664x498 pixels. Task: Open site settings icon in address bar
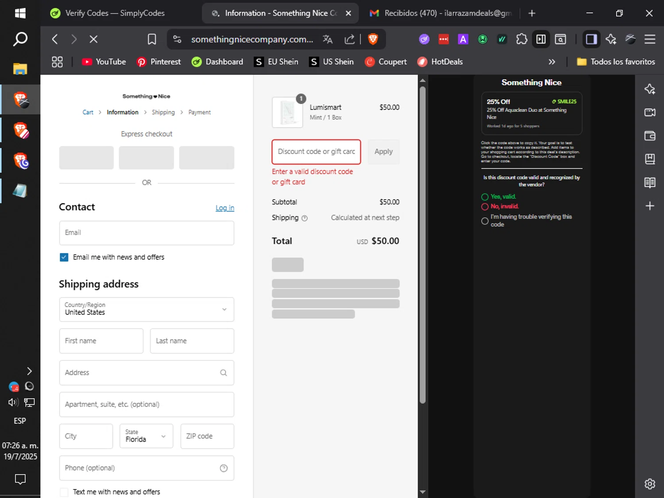point(177,39)
